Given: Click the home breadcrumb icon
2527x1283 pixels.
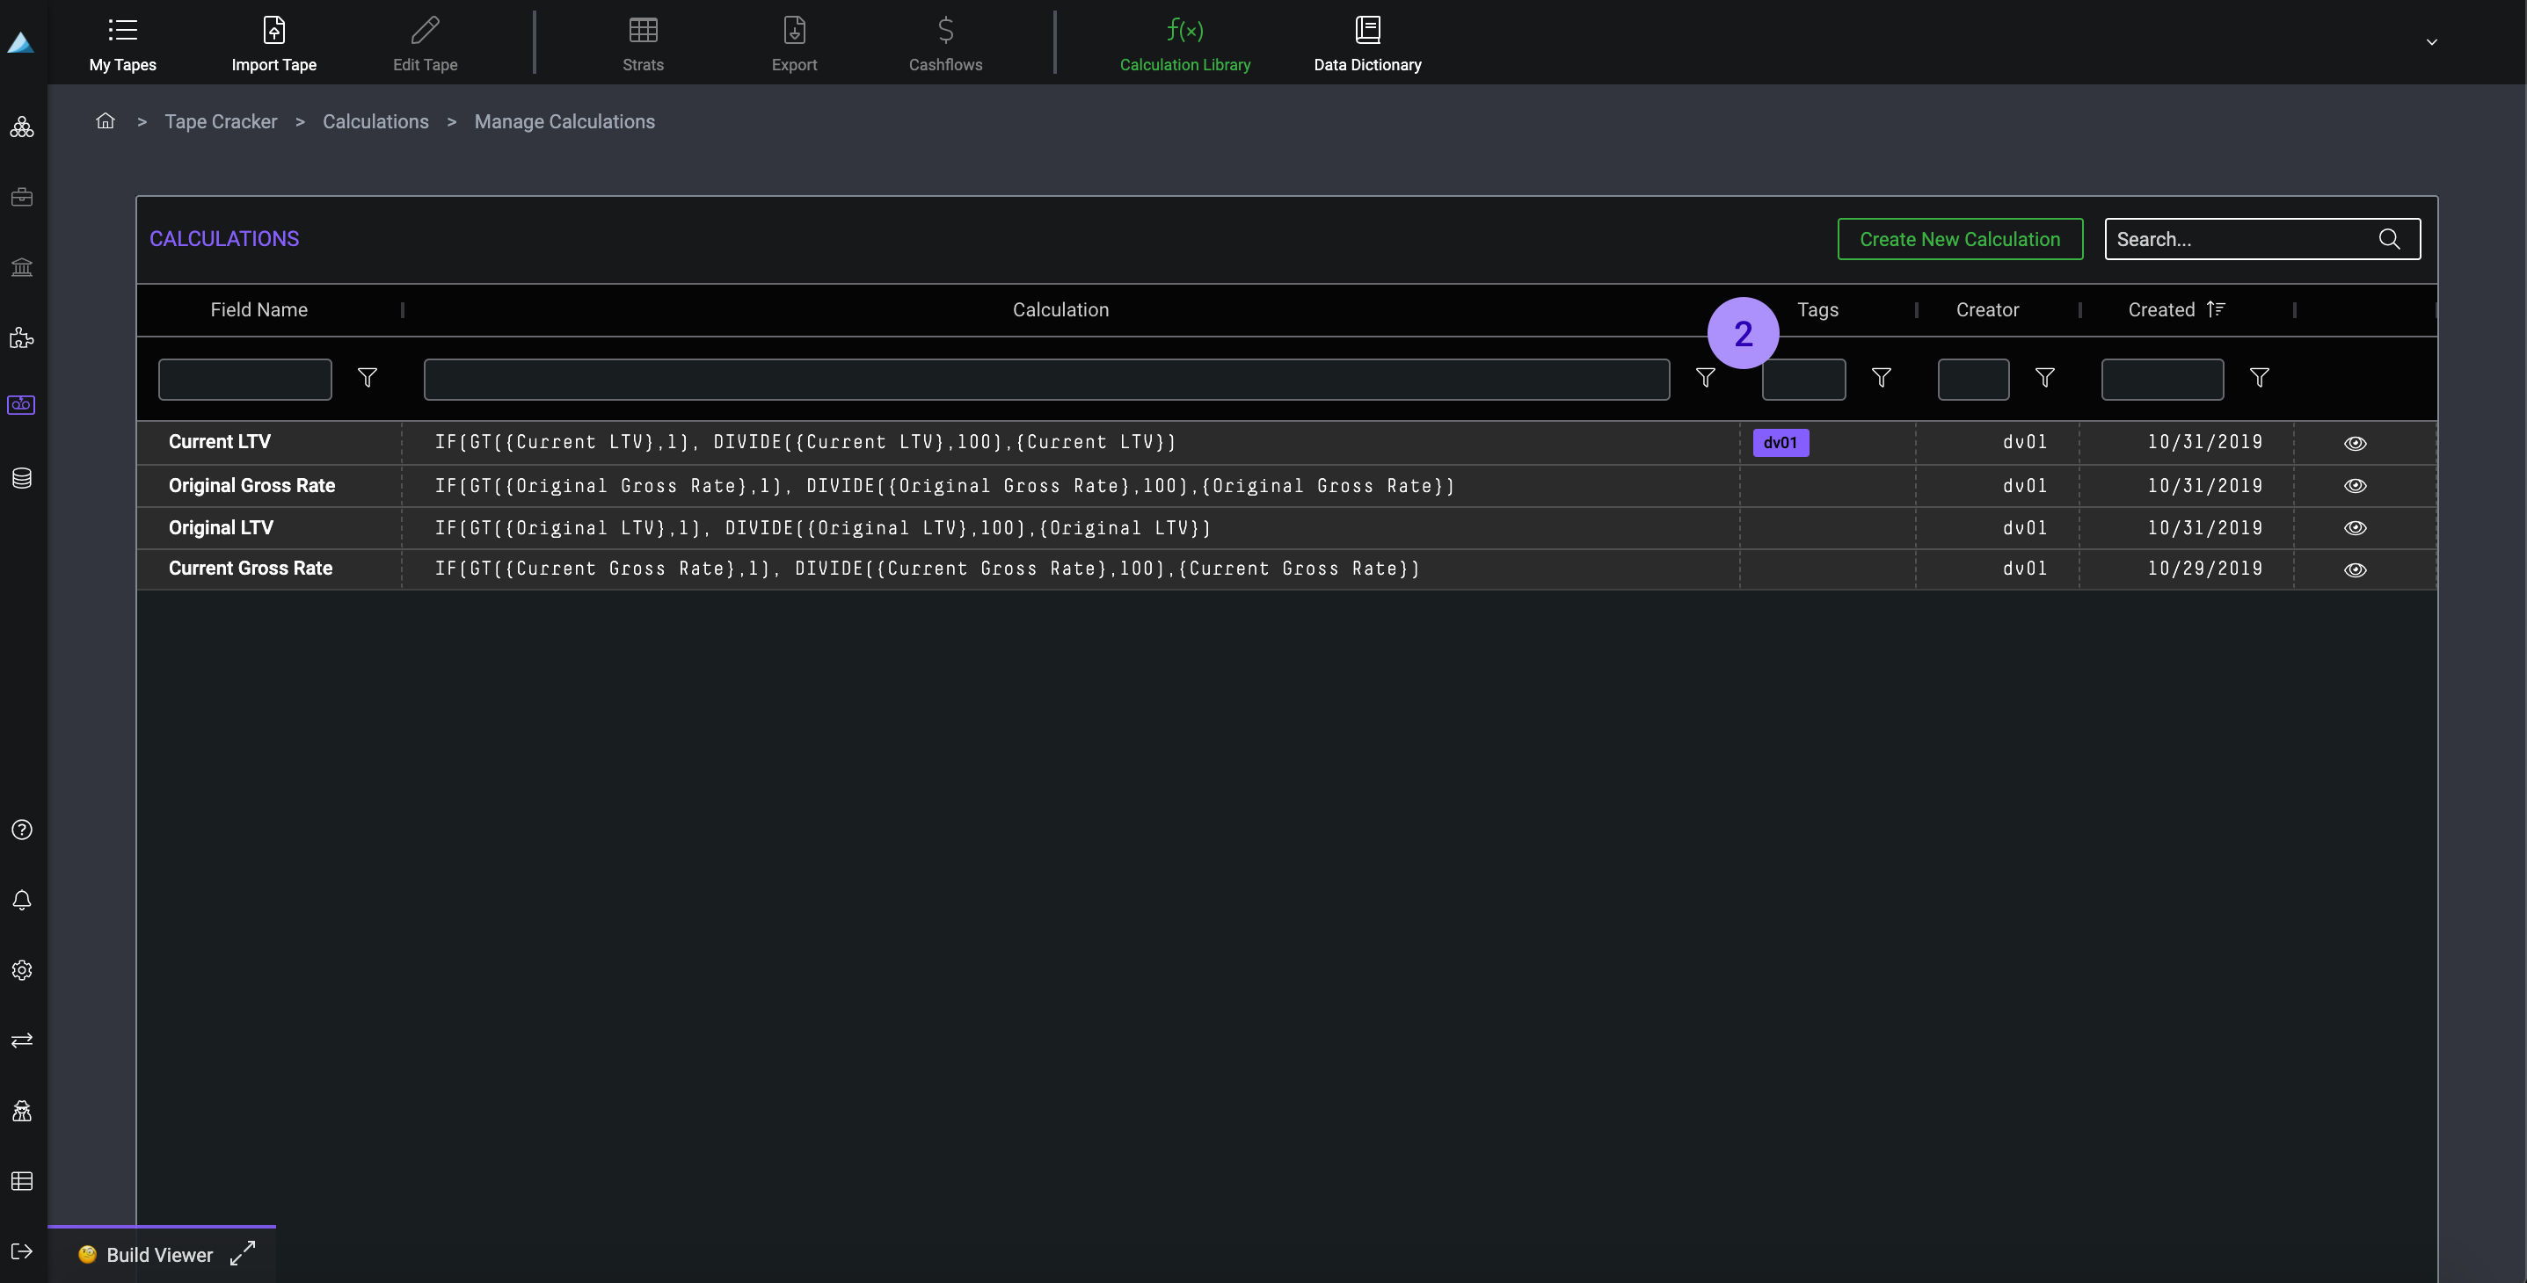Looking at the screenshot, I should (x=105, y=120).
